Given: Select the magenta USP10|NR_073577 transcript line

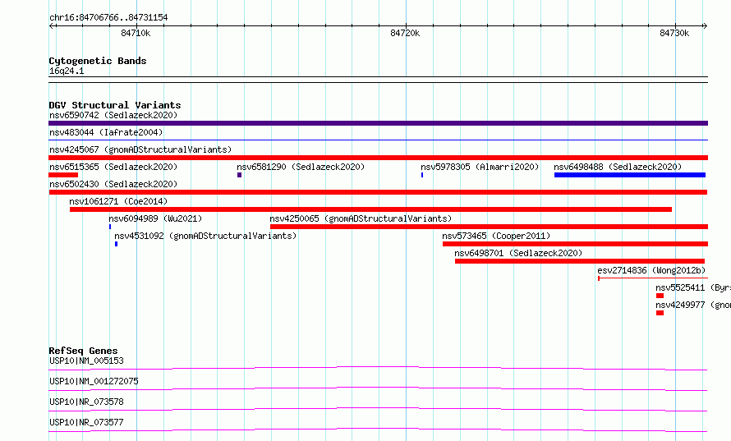Looking at the screenshot, I should pos(378,430).
